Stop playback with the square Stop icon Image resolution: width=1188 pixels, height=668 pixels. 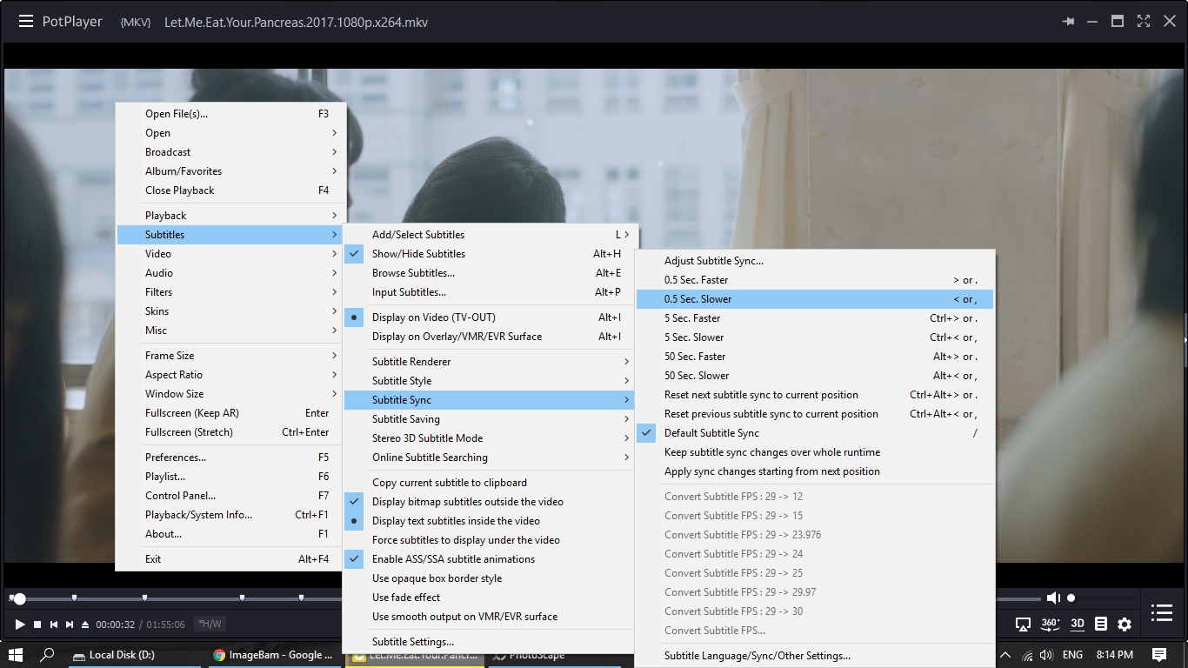[x=37, y=625]
